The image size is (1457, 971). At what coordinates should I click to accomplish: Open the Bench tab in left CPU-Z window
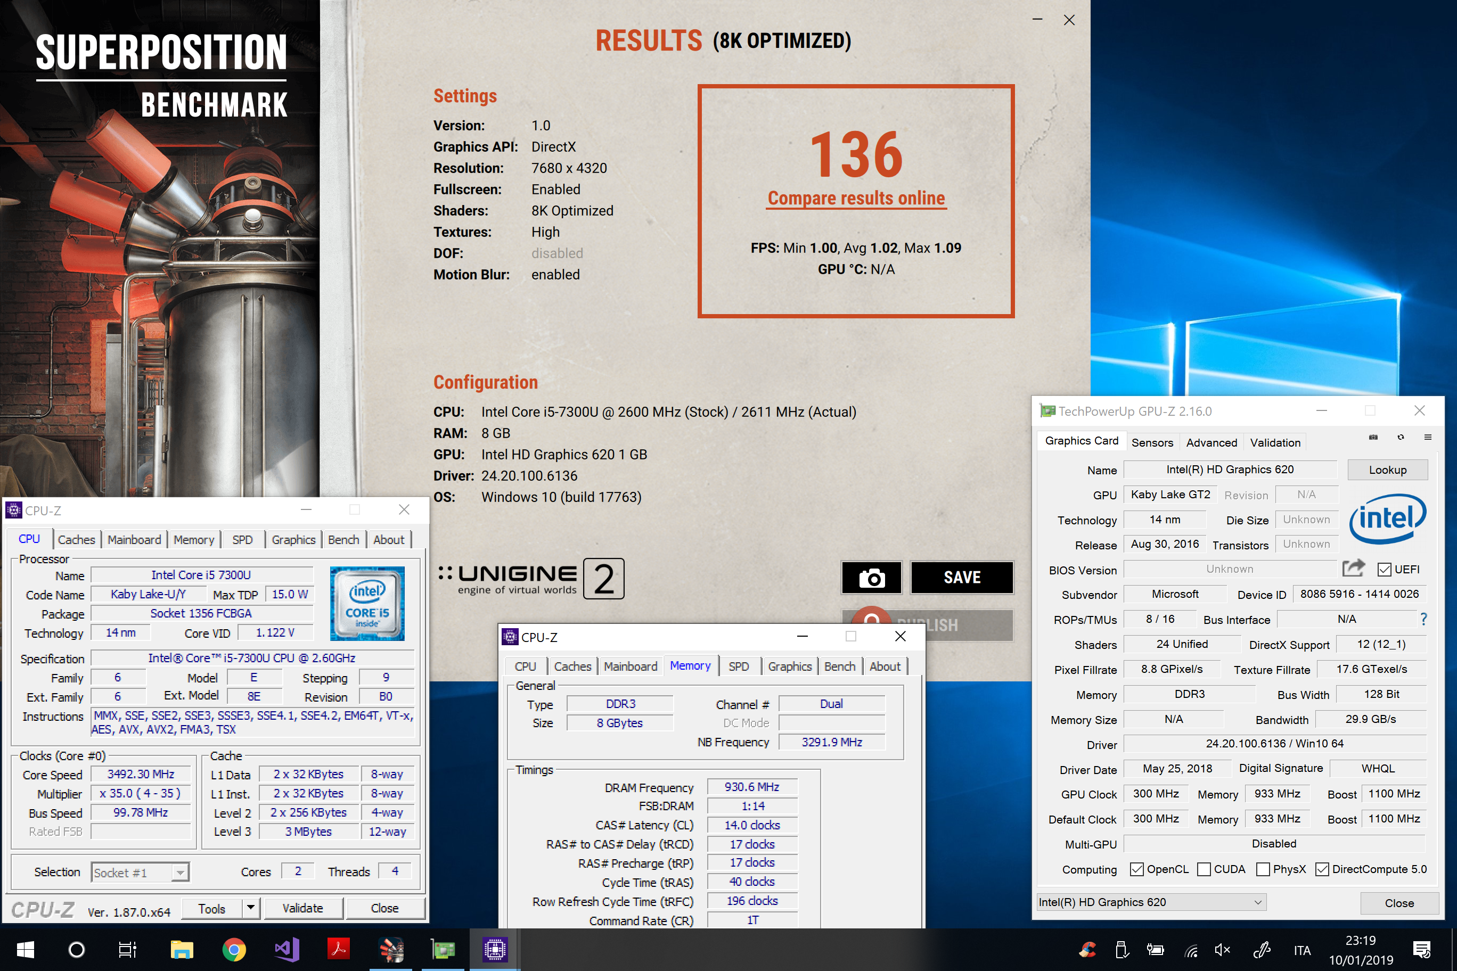point(343,539)
